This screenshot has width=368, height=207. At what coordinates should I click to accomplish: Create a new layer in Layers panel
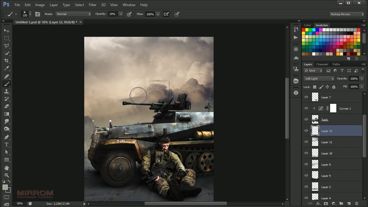(x=349, y=204)
